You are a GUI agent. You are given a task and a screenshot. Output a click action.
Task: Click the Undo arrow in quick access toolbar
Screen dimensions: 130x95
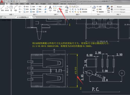click(19, 1)
